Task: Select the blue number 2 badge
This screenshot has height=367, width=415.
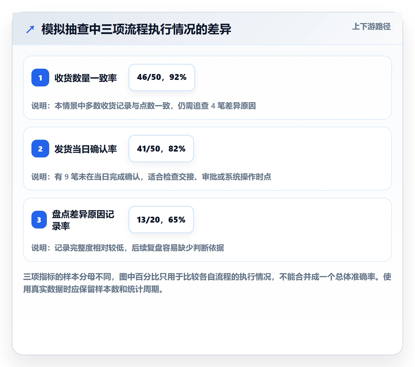Action: click(x=40, y=149)
